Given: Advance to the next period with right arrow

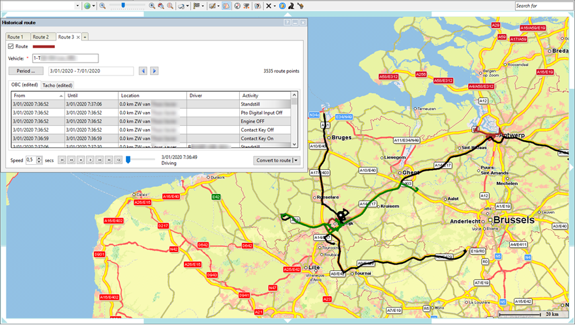Looking at the screenshot, I should pos(155,70).
